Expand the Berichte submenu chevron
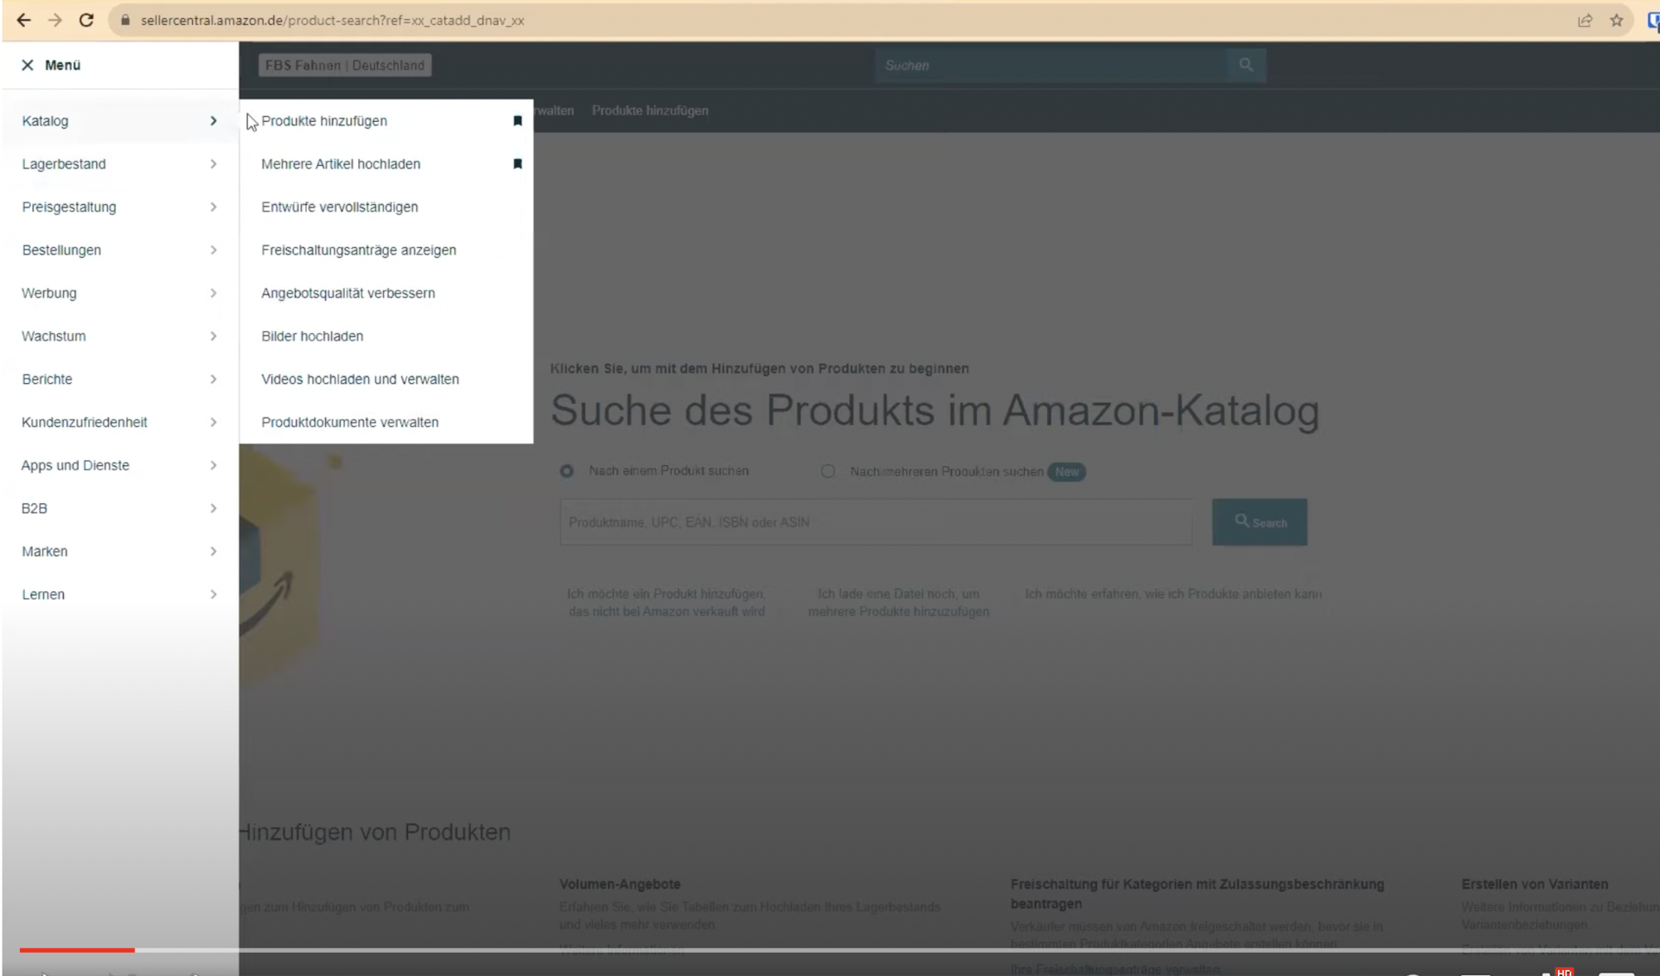Image resolution: width=1660 pixels, height=976 pixels. (213, 380)
